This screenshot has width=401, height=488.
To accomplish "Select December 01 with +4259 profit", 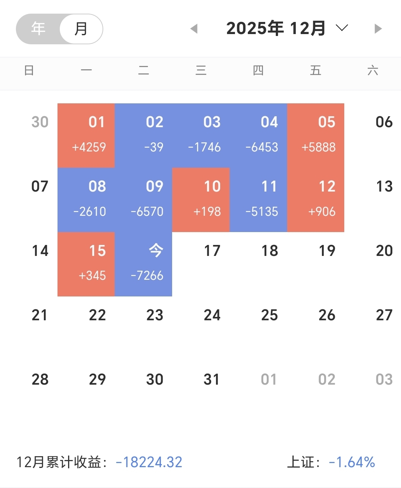I will point(86,136).
